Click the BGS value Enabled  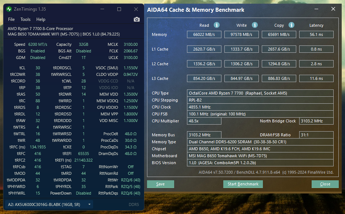(x=38, y=51)
